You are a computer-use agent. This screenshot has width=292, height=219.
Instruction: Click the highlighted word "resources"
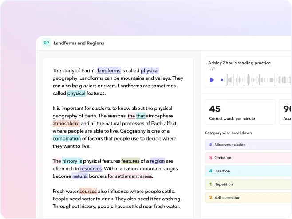click(91, 169)
